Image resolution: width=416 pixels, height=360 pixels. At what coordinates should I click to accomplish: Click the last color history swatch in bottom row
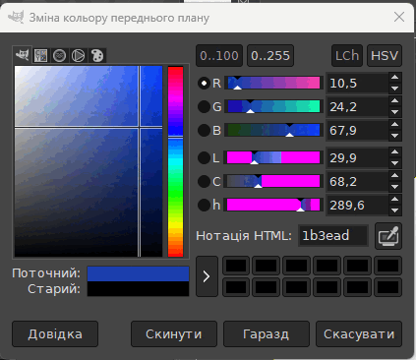point(388,287)
